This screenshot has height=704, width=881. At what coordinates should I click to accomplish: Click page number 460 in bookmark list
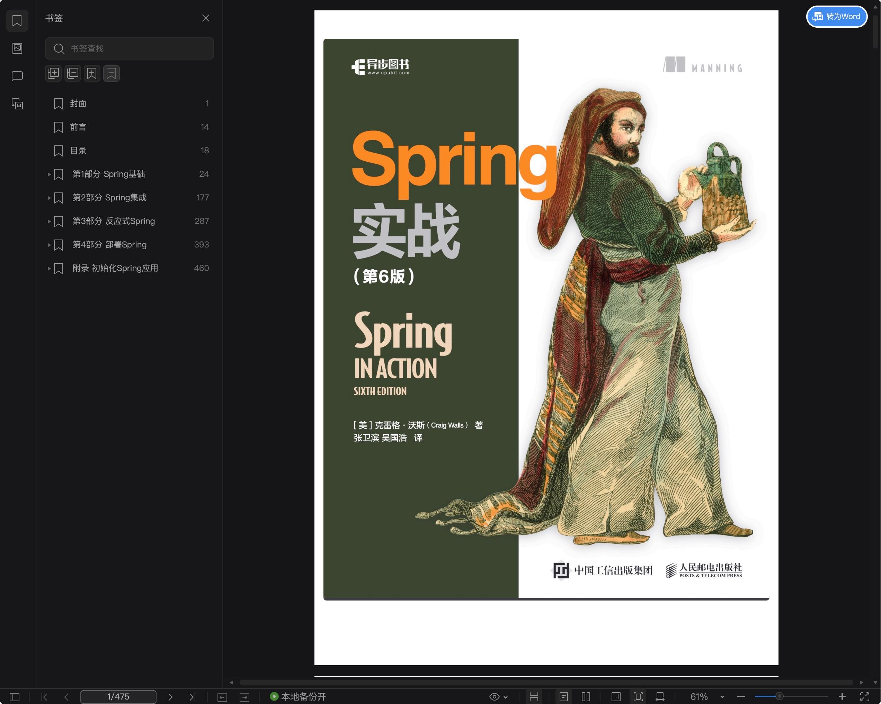201,268
